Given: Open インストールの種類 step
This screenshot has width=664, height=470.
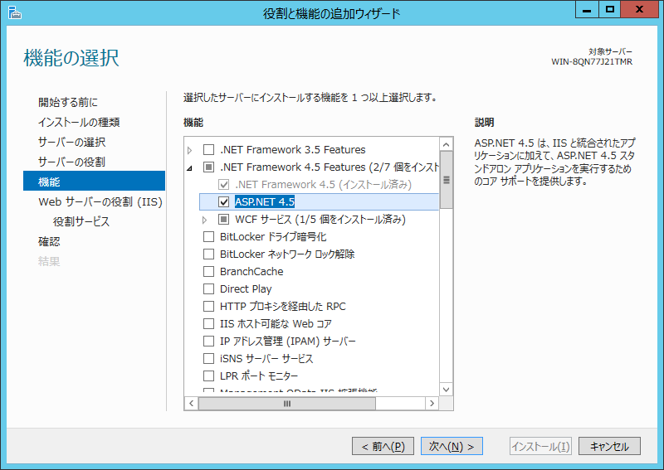Looking at the screenshot, I should tap(79, 122).
